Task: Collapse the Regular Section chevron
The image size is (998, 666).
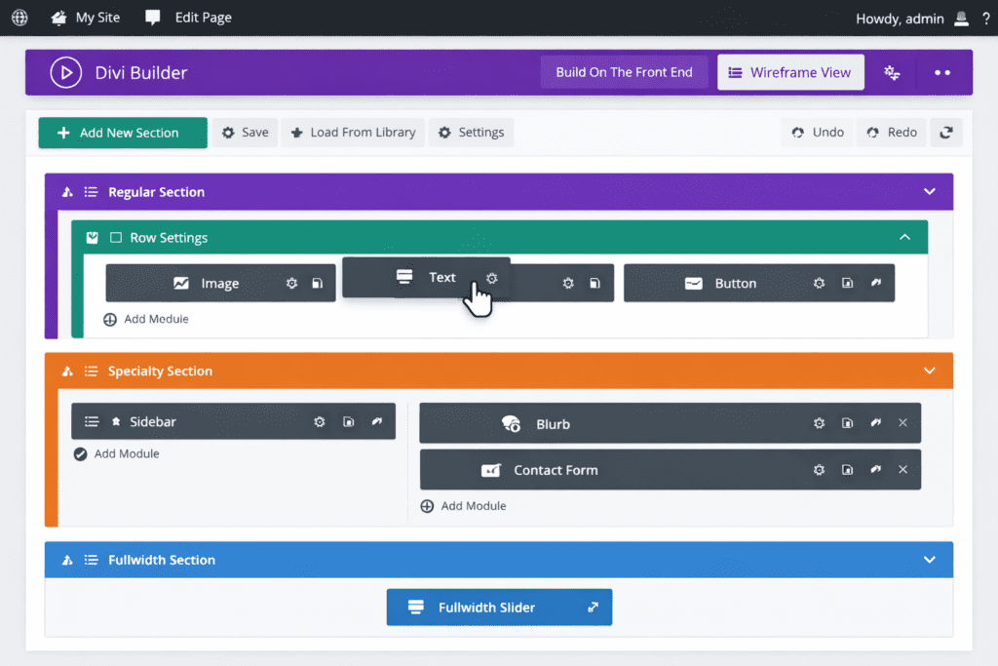Action: (930, 192)
